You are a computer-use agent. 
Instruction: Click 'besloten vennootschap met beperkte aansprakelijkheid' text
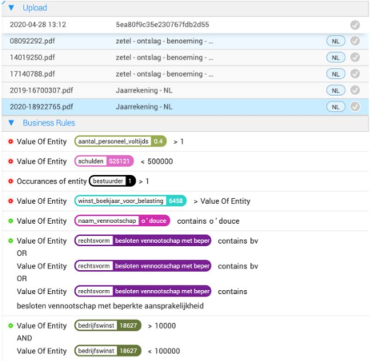(x=110, y=306)
